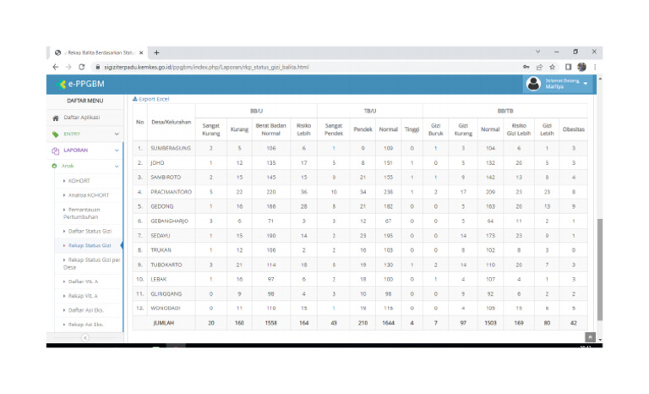The image size is (649, 394).
Task: Bookmark this page with star icon
Action: point(552,67)
